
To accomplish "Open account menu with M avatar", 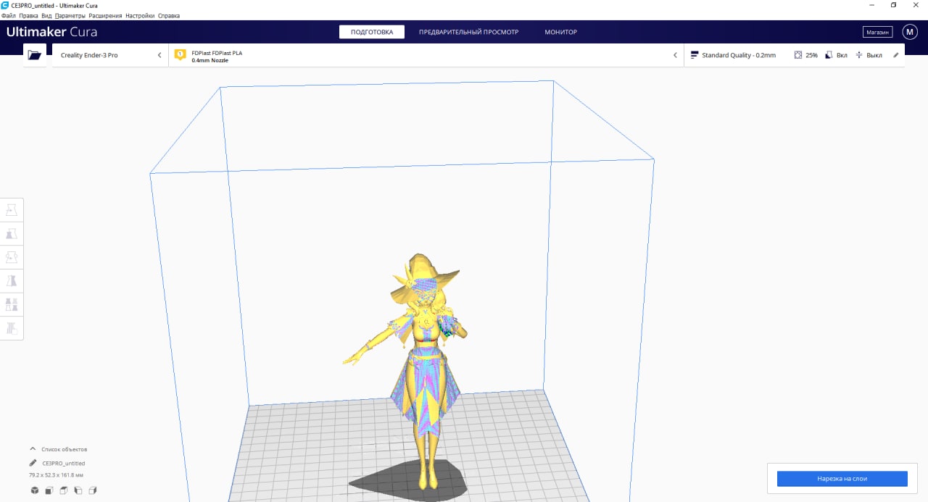I will pos(910,32).
